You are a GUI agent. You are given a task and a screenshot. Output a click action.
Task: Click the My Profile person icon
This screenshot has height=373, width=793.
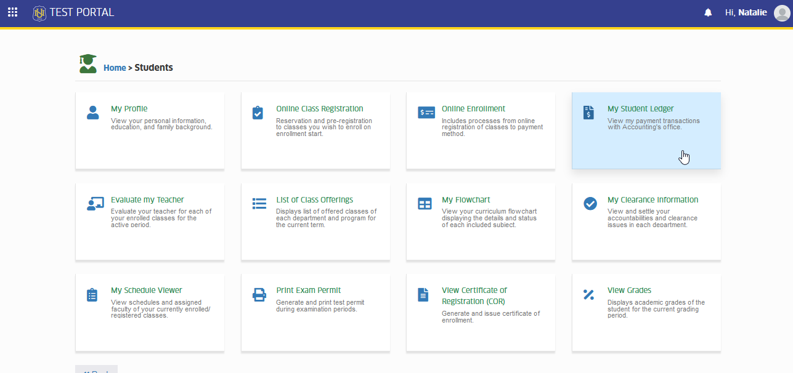(x=93, y=112)
